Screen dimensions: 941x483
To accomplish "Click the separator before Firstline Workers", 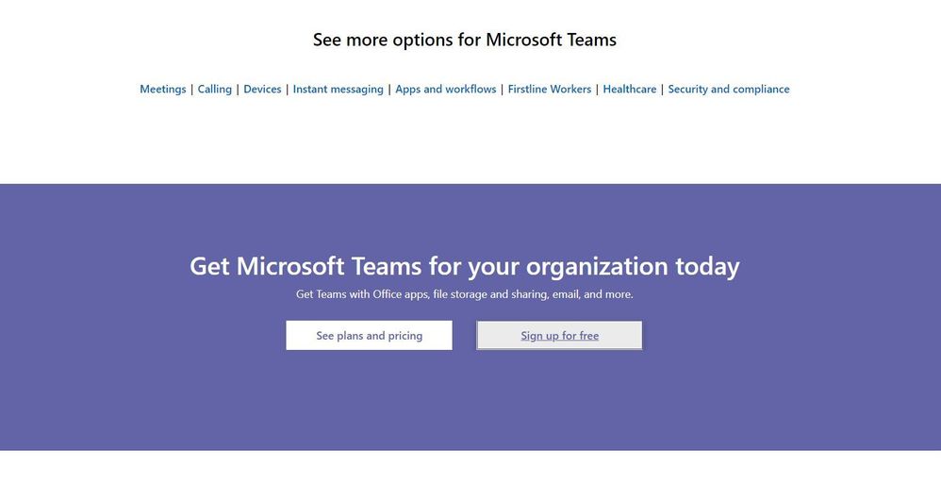I will 502,90.
